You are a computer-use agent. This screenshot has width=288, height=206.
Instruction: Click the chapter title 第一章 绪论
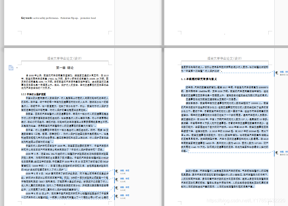point(65,68)
